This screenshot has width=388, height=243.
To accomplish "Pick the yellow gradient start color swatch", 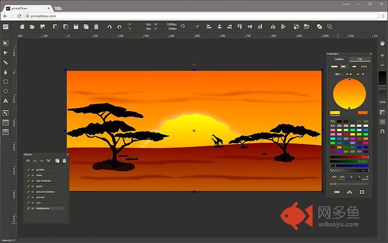I will point(335,112).
